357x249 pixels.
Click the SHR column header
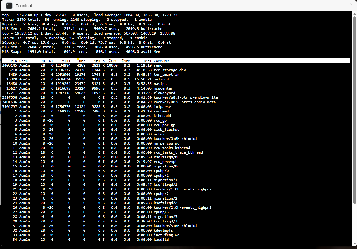click(97, 61)
